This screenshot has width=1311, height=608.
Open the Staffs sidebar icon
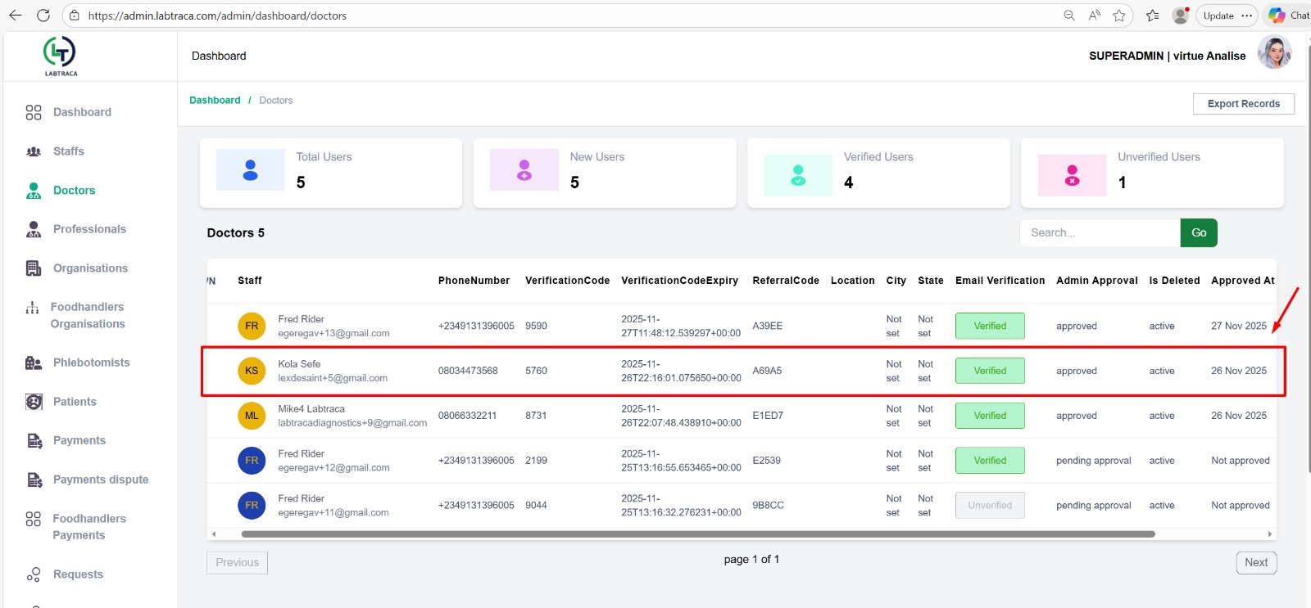click(x=34, y=151)
